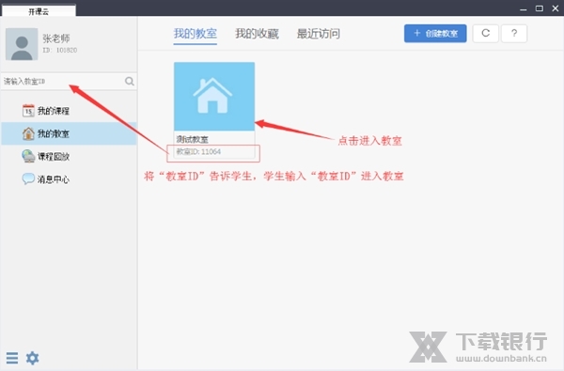The image size is (564, 371).
Task: Click the 张老师 user name
Action: (56, 39)
